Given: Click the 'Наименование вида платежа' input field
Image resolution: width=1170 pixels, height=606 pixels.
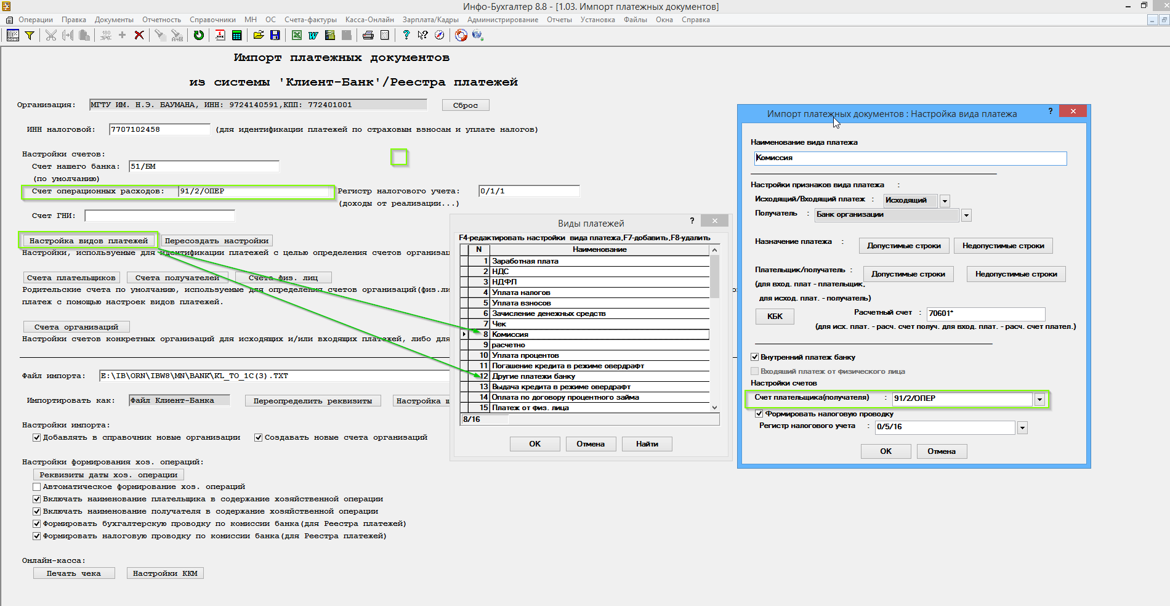Looking at the screenshot, I should pyautogui.click(x=910, y=158).
